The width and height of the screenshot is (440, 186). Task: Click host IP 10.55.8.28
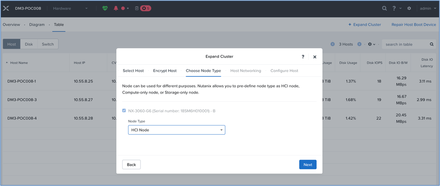(x=83, y=118)
